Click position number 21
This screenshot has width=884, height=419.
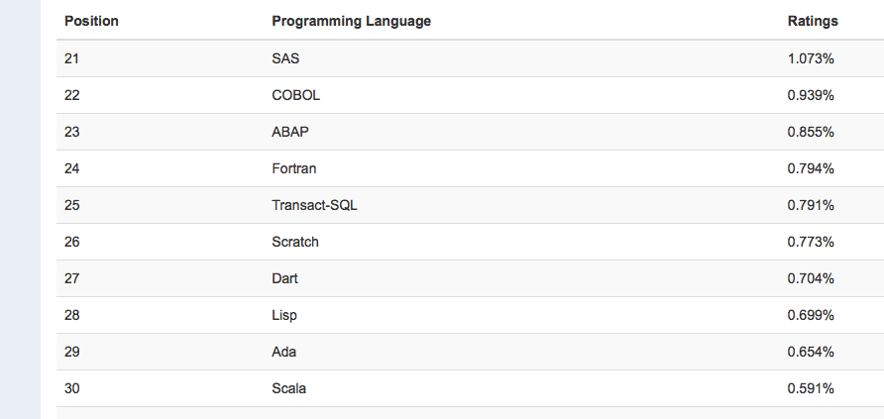pos(71,58)
